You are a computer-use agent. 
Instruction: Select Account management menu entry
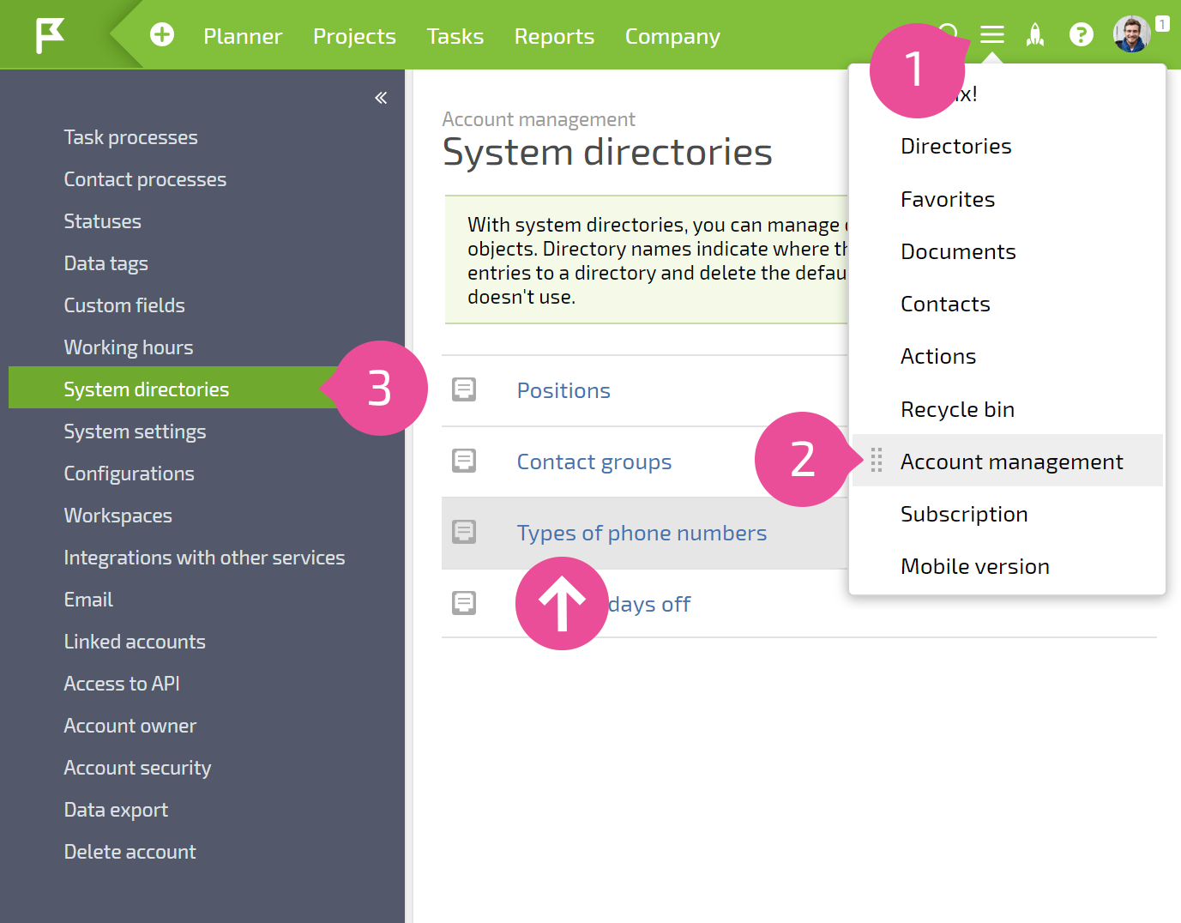(x=1008, y=461)
